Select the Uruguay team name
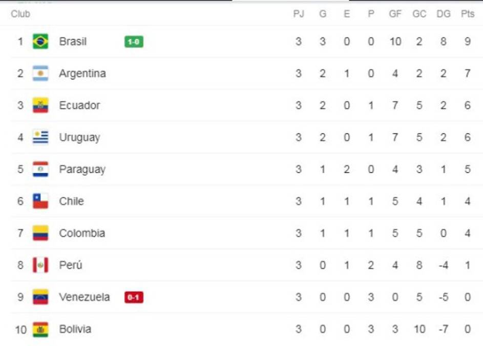Viewport: 483px width, 346px height. click(79, 137)
